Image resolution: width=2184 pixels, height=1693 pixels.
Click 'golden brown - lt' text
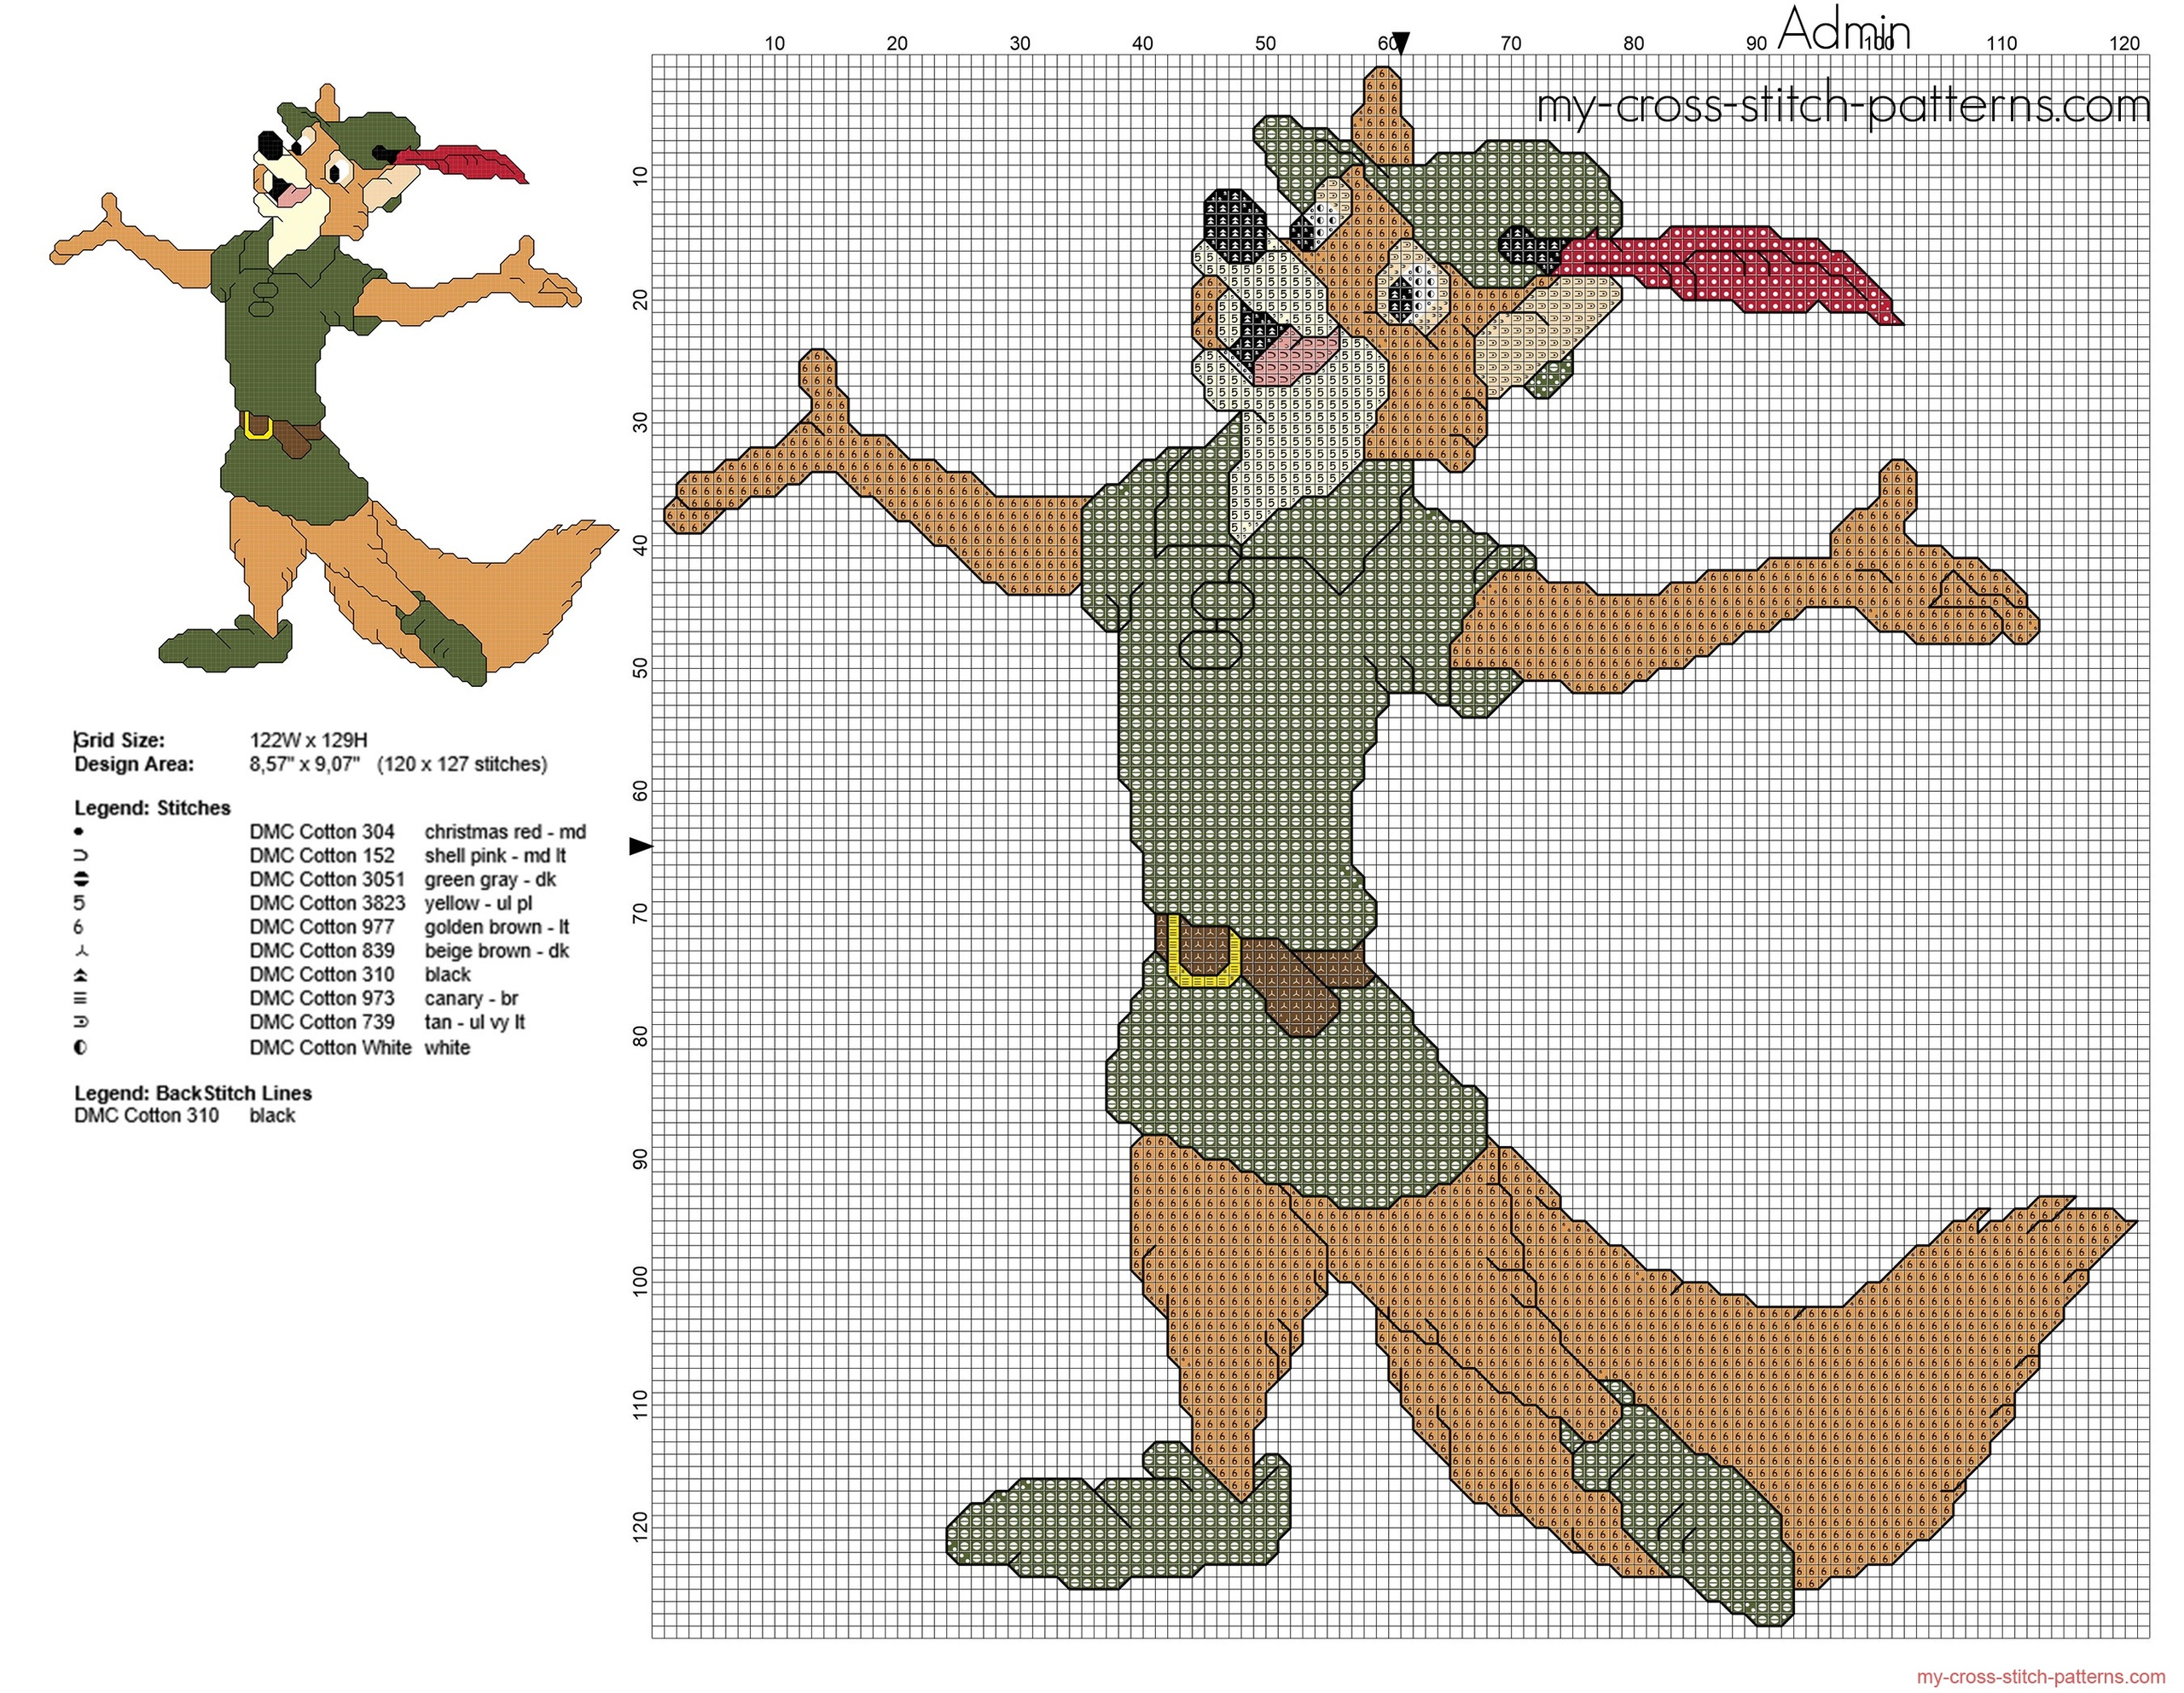(x=496, y=927)
